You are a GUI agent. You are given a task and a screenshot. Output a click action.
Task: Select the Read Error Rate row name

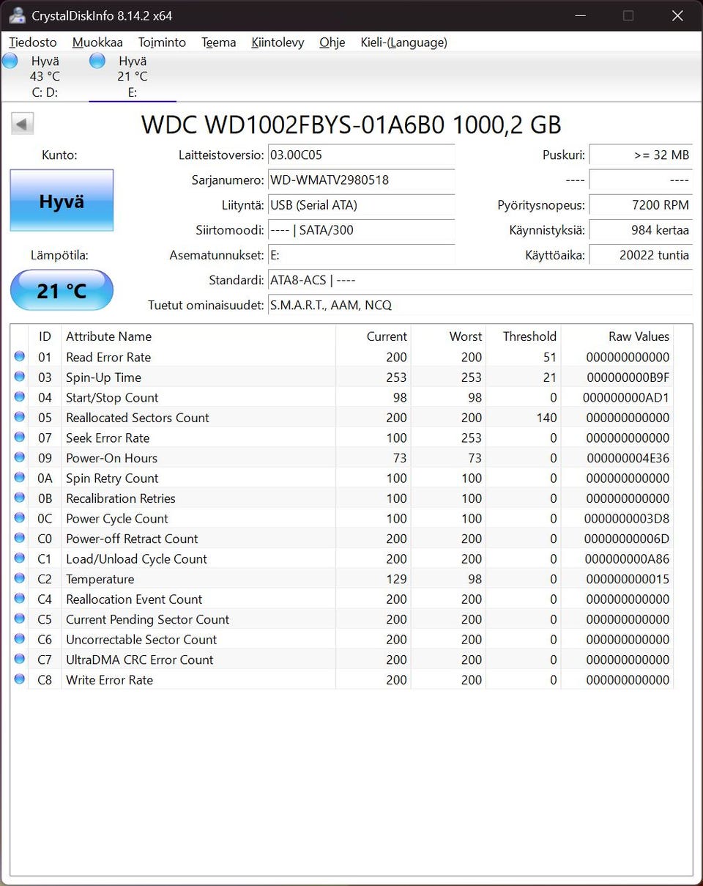(108, 357)
